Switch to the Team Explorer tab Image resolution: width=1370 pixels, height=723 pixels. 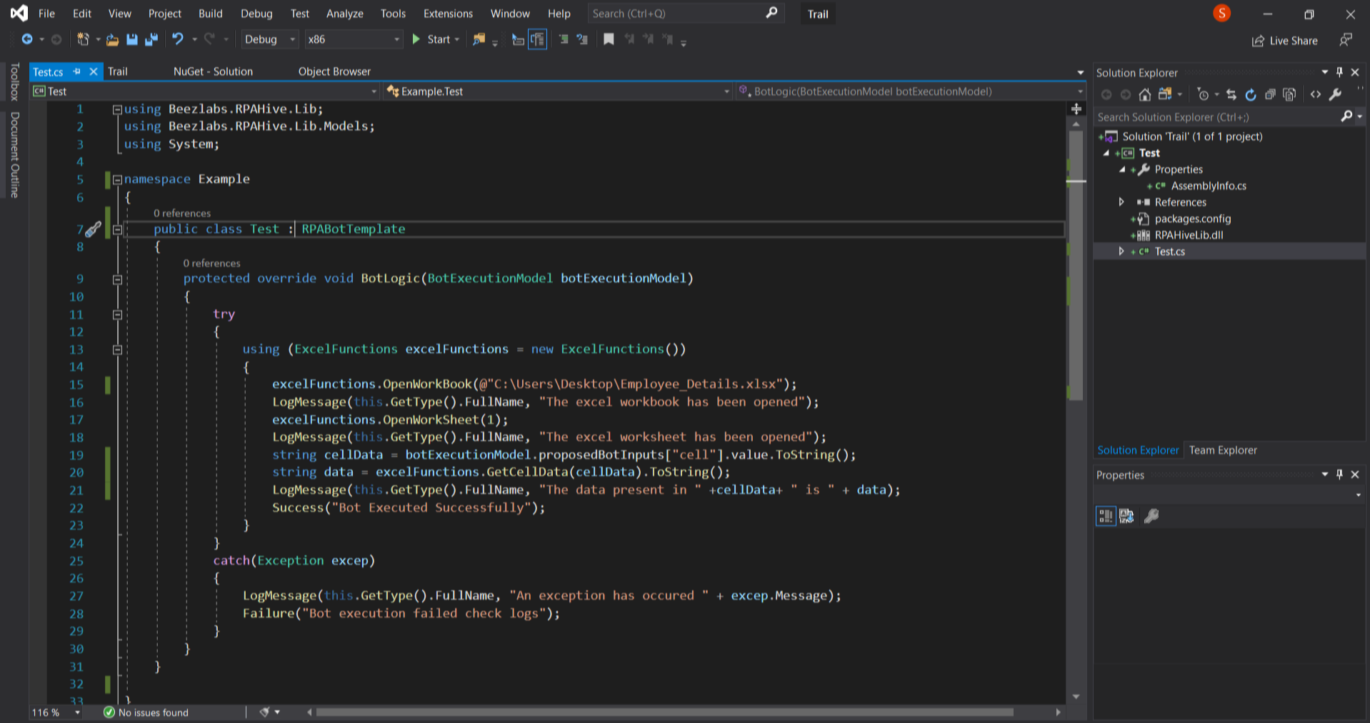pos(1223,450)
